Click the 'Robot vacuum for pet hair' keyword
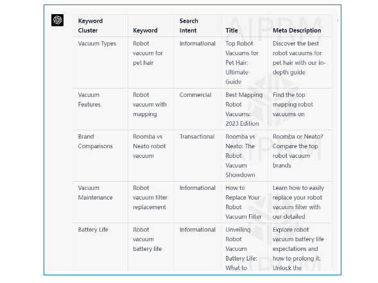This screenshot has height=283, width=378. click(x=148, y=53)
